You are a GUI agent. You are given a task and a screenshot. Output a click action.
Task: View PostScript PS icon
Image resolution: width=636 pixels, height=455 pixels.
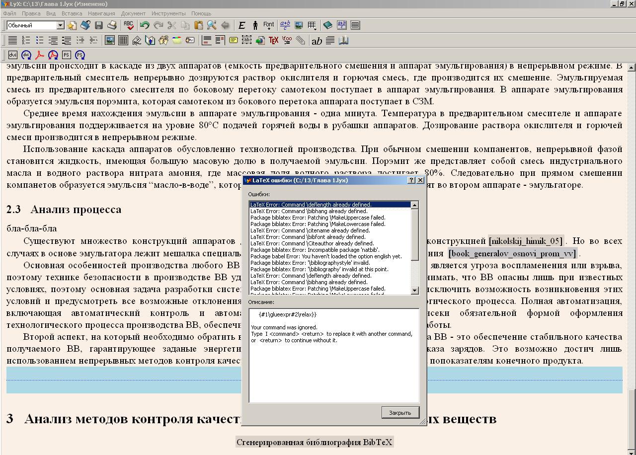(x=67, y=55)
